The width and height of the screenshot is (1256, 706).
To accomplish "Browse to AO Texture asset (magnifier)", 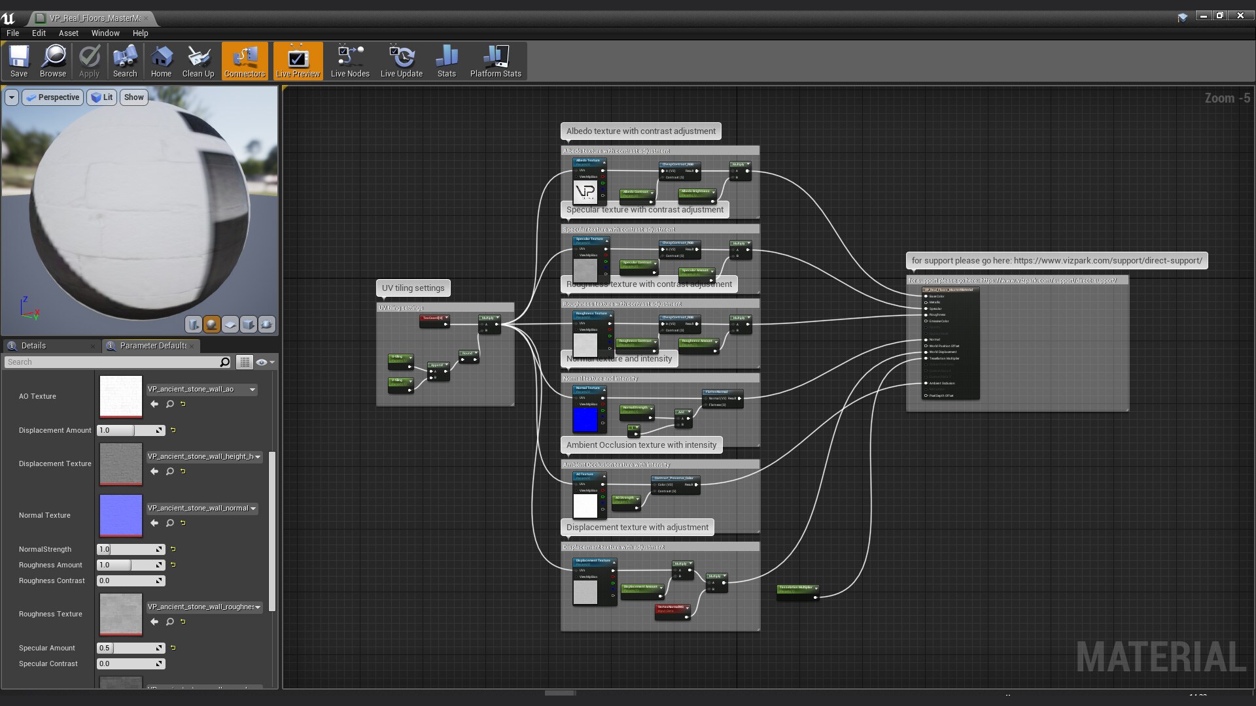I will [x=169, y=404].
